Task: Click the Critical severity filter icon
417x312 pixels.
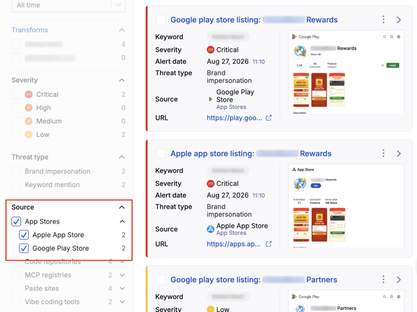Action: click(29, 94)
